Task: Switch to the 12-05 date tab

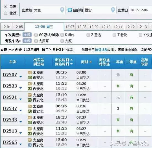Action: [x=18, y=27]
